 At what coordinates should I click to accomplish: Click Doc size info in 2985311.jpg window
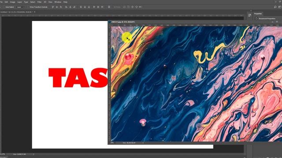pyautogui.click(x=129, y=143)
